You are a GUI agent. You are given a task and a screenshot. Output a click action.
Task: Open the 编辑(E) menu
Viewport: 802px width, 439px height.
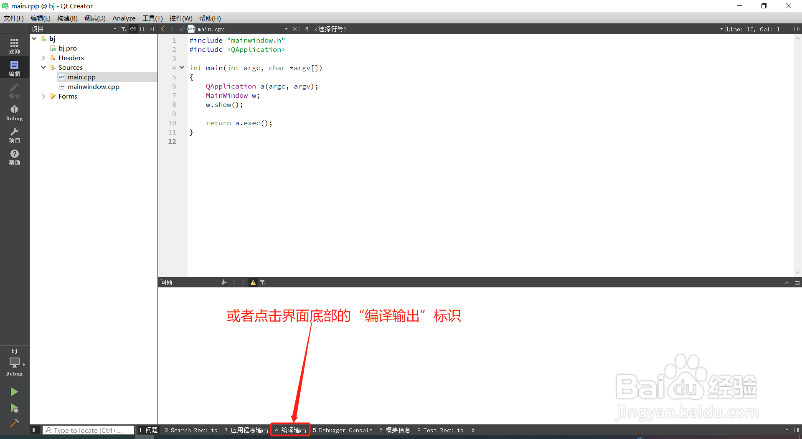pyautogui.click(x=41, y=18)
